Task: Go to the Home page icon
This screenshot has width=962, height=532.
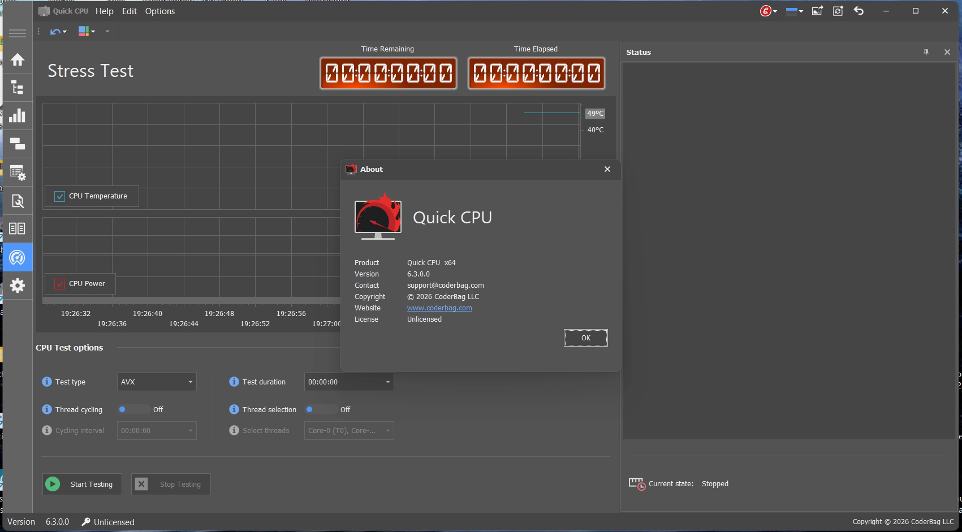Action: 18,59
